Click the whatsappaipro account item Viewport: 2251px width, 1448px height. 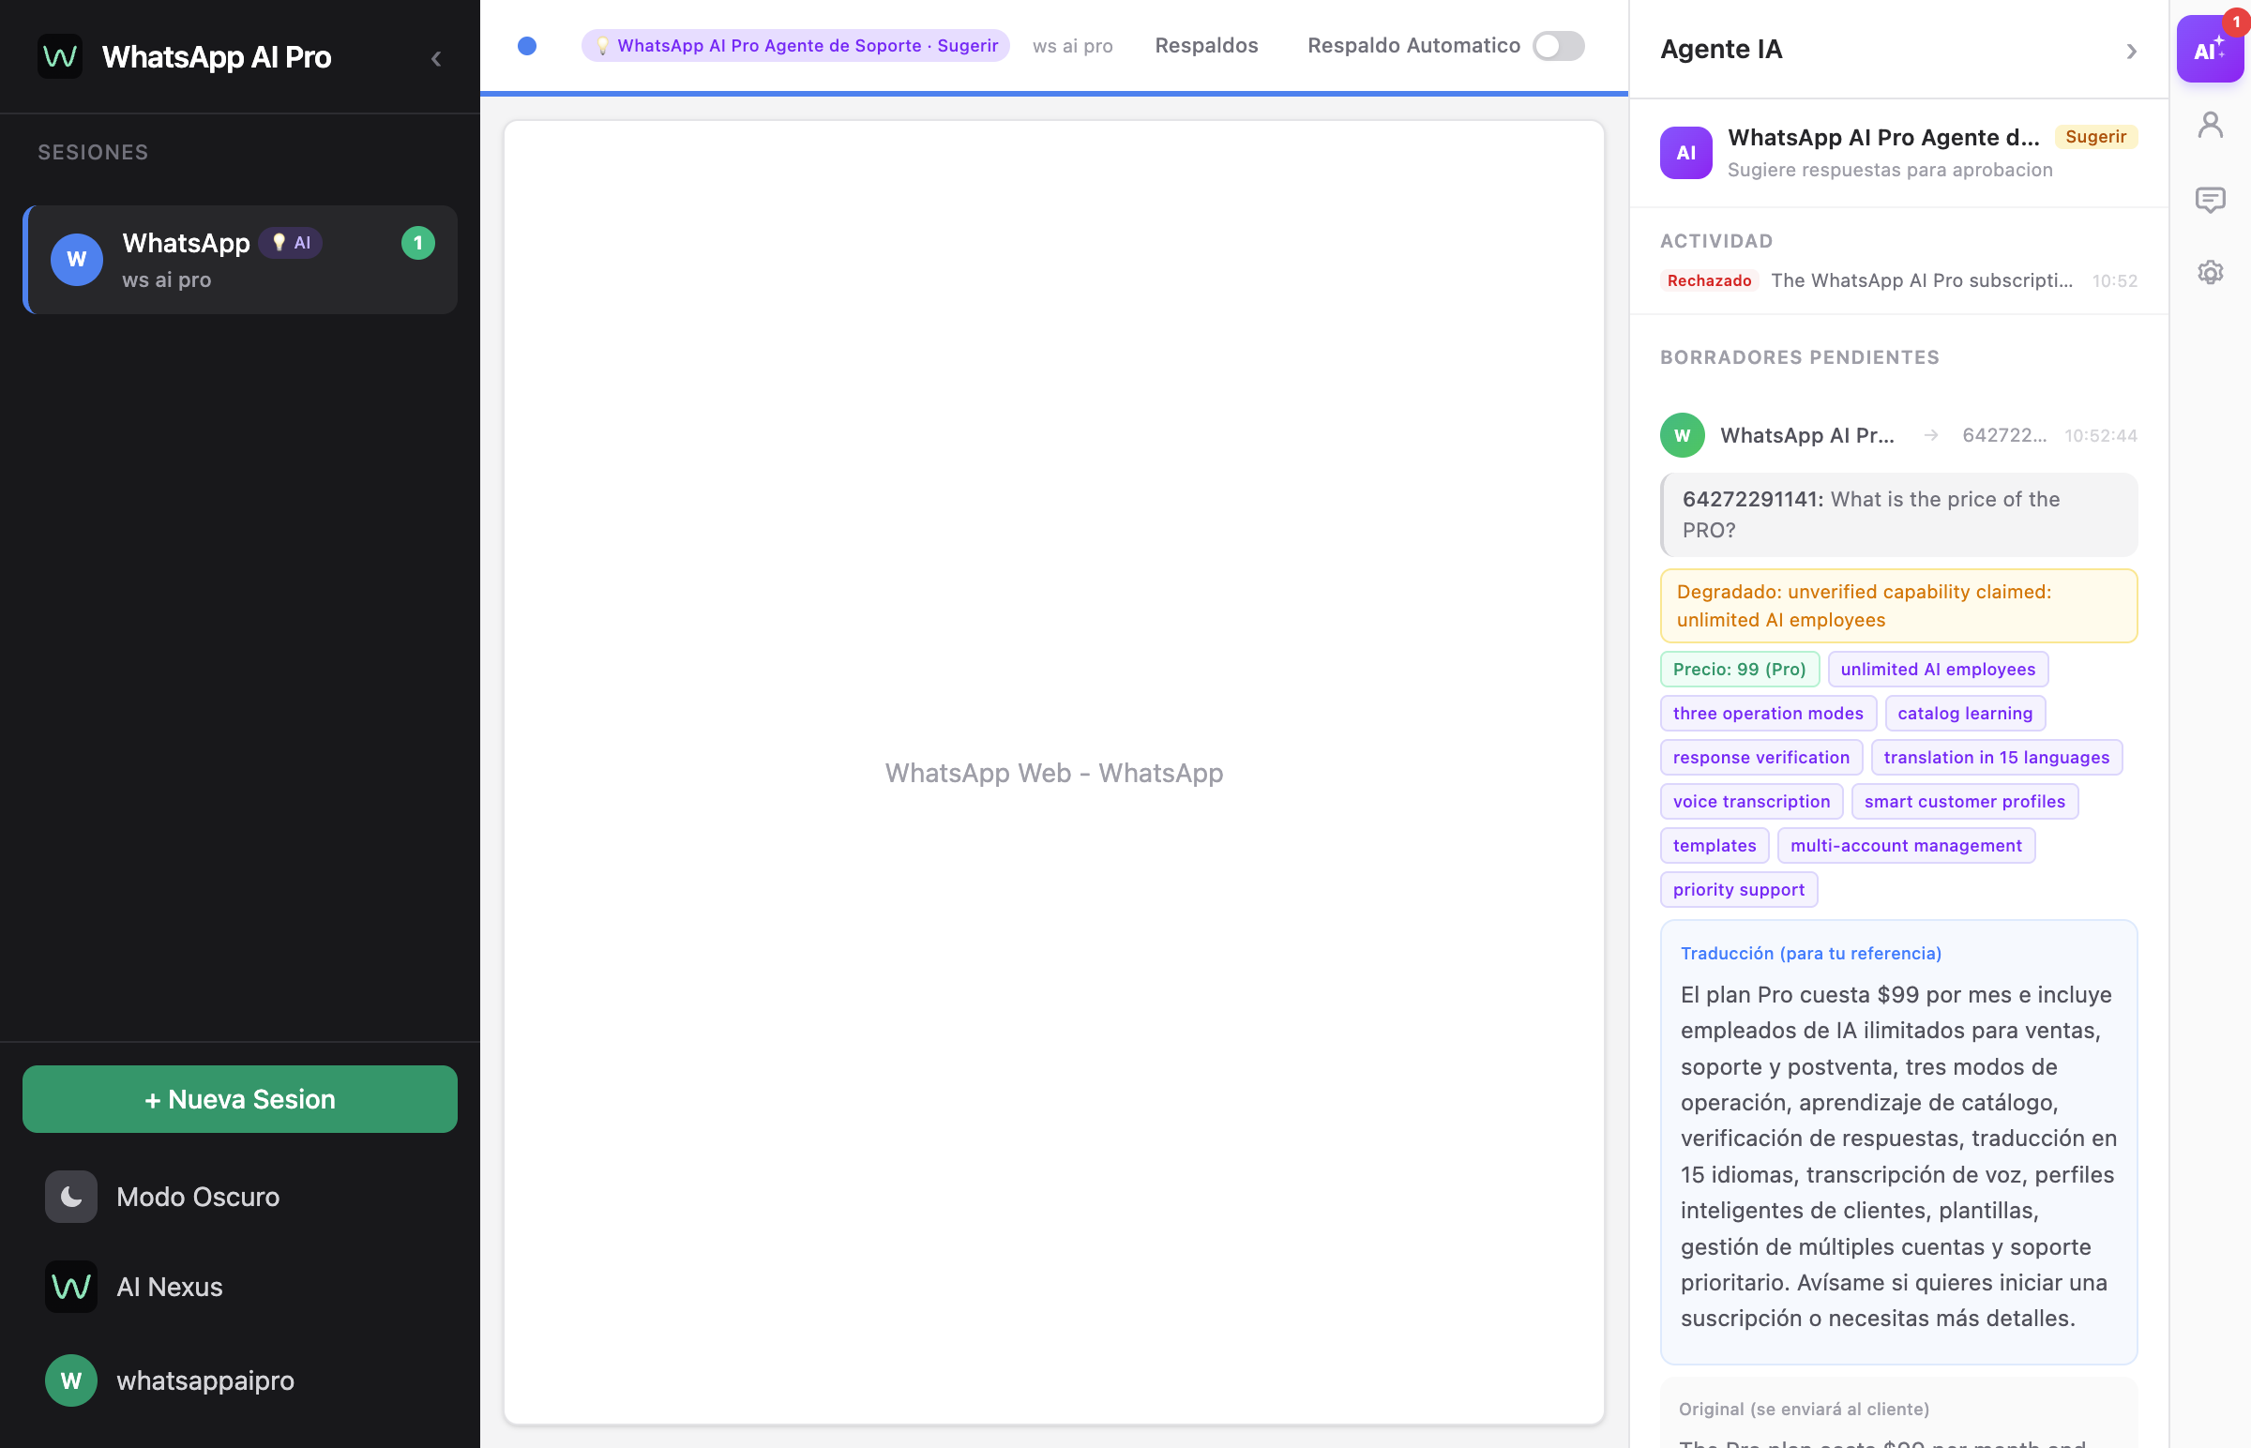(204, 1380)
